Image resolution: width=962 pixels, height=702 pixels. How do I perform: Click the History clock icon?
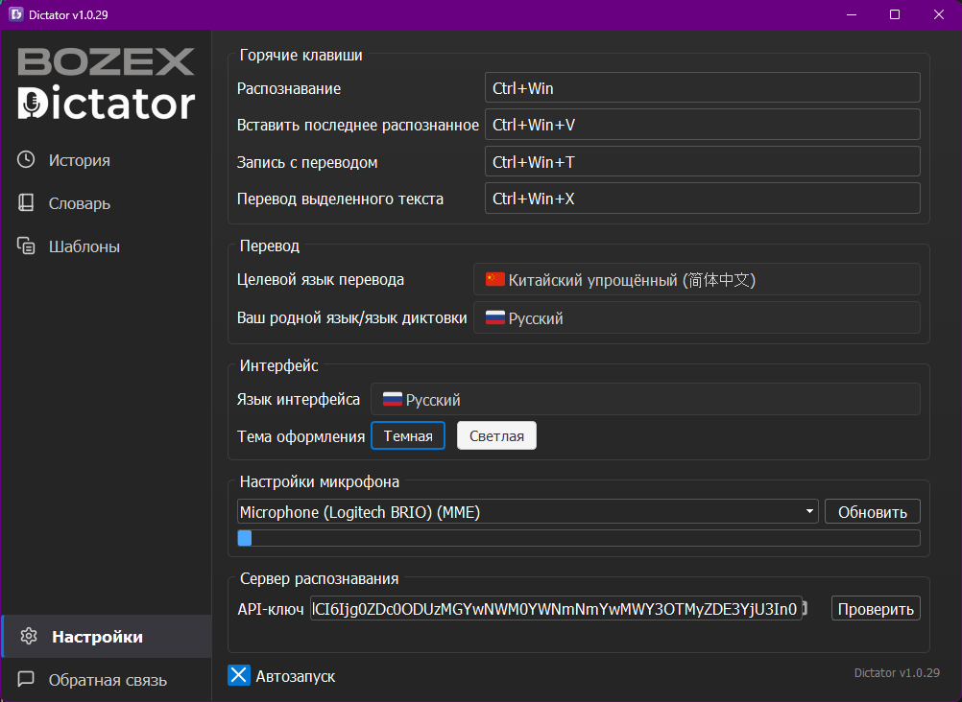click(x=26, y=159)
